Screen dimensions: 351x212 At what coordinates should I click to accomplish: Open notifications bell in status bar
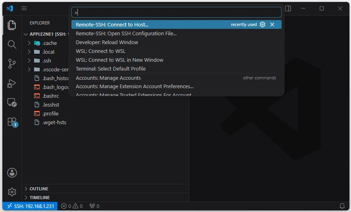[342, 206]
